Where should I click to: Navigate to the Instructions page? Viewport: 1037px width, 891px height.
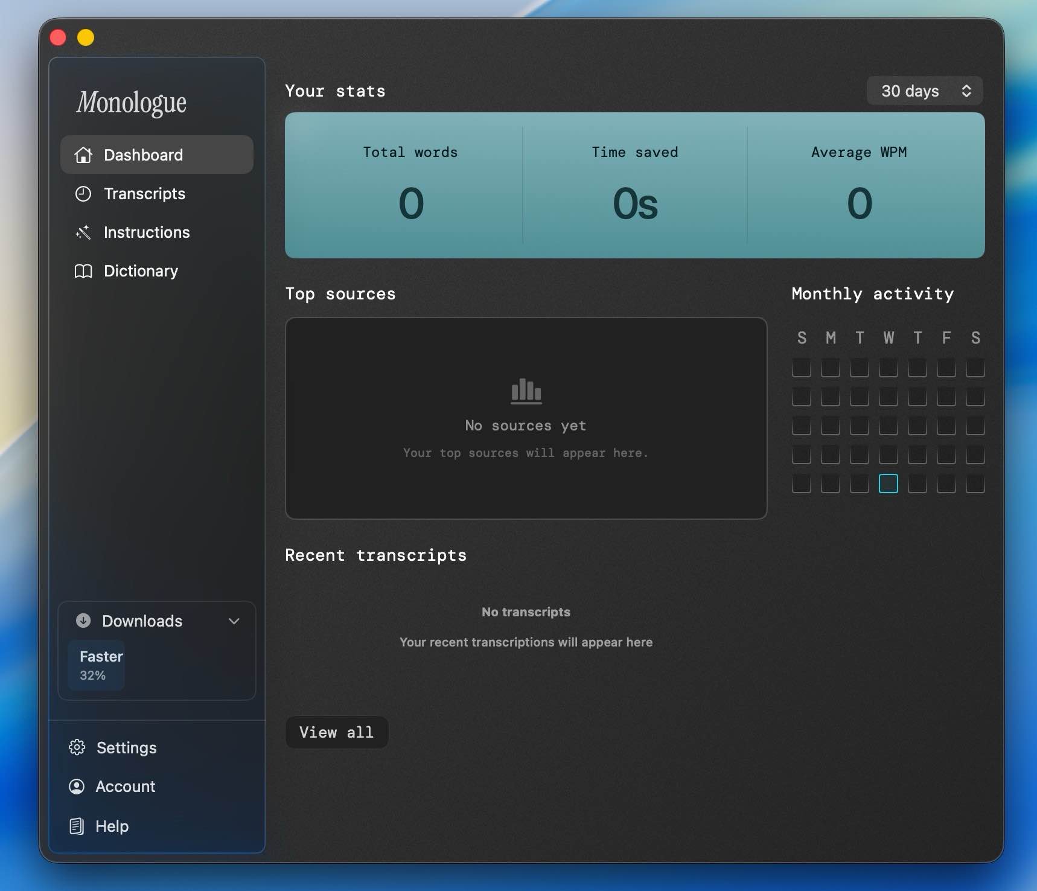(x=147, y=232)
